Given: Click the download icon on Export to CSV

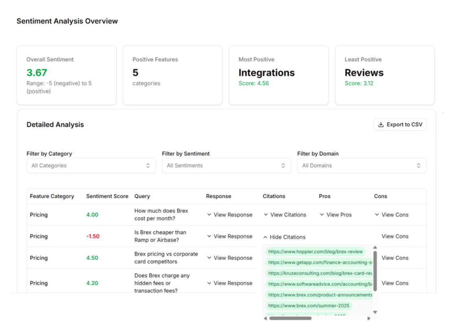Looking at the screenshot, I should pos(381,125).
